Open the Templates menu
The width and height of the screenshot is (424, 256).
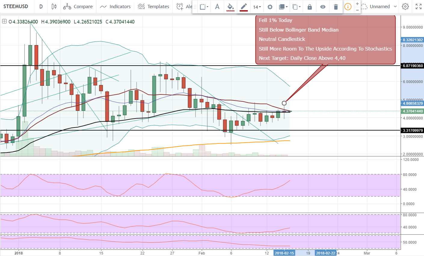[x=153, y=7]
